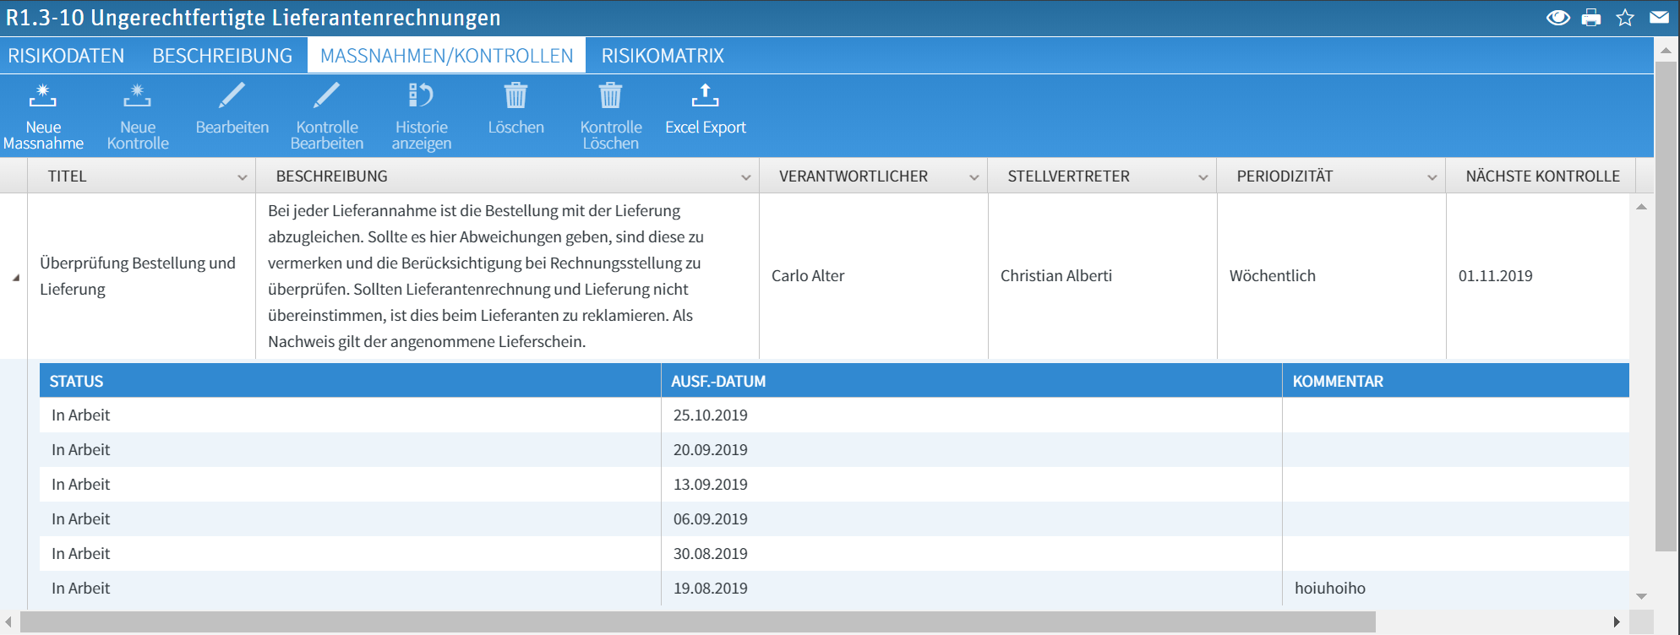Click the Neue Kontrolle icon

coord(137,97)
